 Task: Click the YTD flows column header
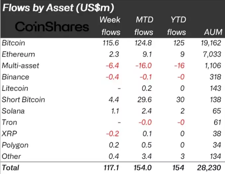pyautogui.click(x=177, y=26)
